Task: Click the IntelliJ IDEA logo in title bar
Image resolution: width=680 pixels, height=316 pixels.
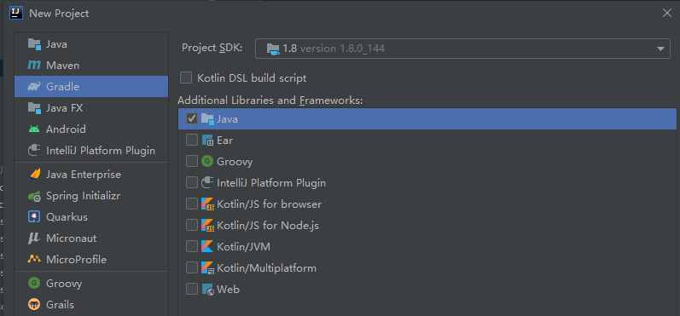Action: 16,14
